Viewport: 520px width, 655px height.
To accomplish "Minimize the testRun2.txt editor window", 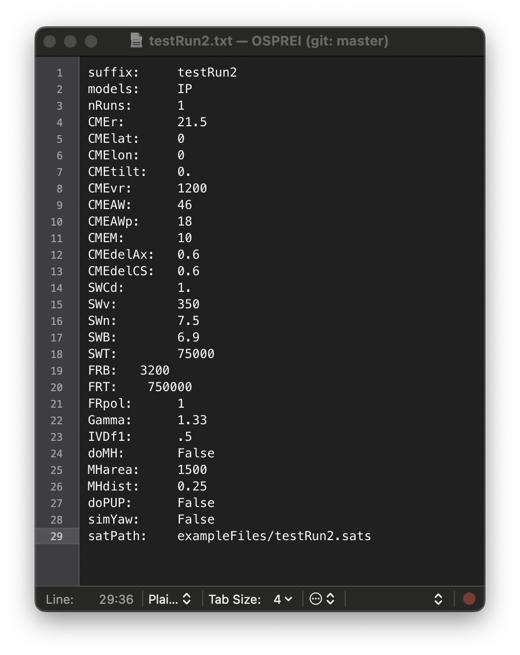I will (70, 41).
